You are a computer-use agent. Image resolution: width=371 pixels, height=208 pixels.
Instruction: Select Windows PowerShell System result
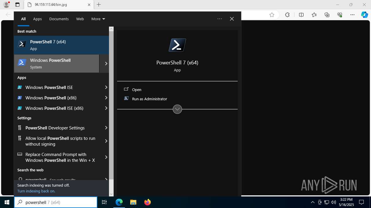[57, 64]
